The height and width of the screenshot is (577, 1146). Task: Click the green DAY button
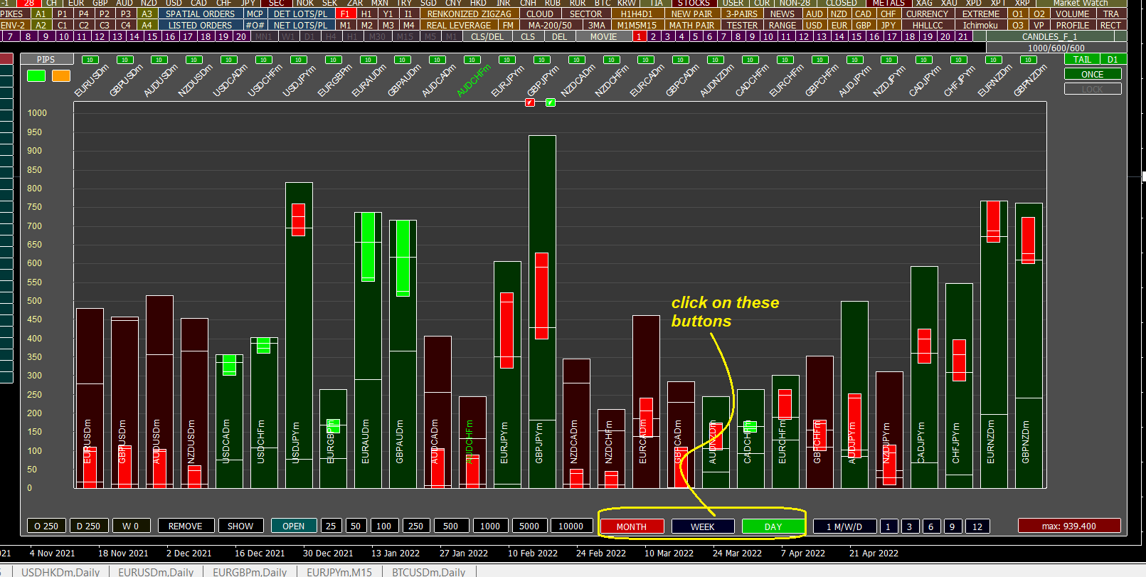pyautogui.click(x=773, y=526)
